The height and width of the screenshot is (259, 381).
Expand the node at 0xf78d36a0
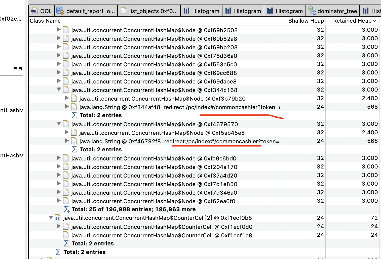(59, 55)
